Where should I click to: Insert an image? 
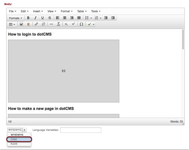coord(21,24)
